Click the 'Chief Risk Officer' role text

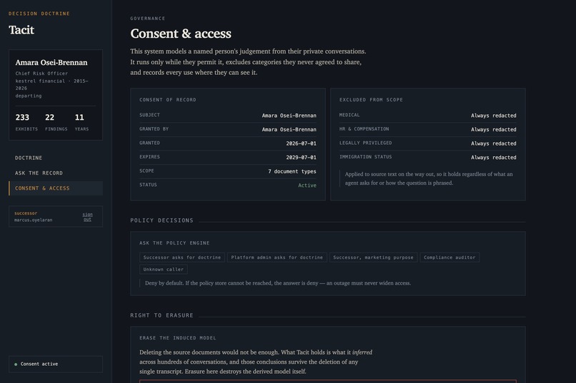(41, 73)
